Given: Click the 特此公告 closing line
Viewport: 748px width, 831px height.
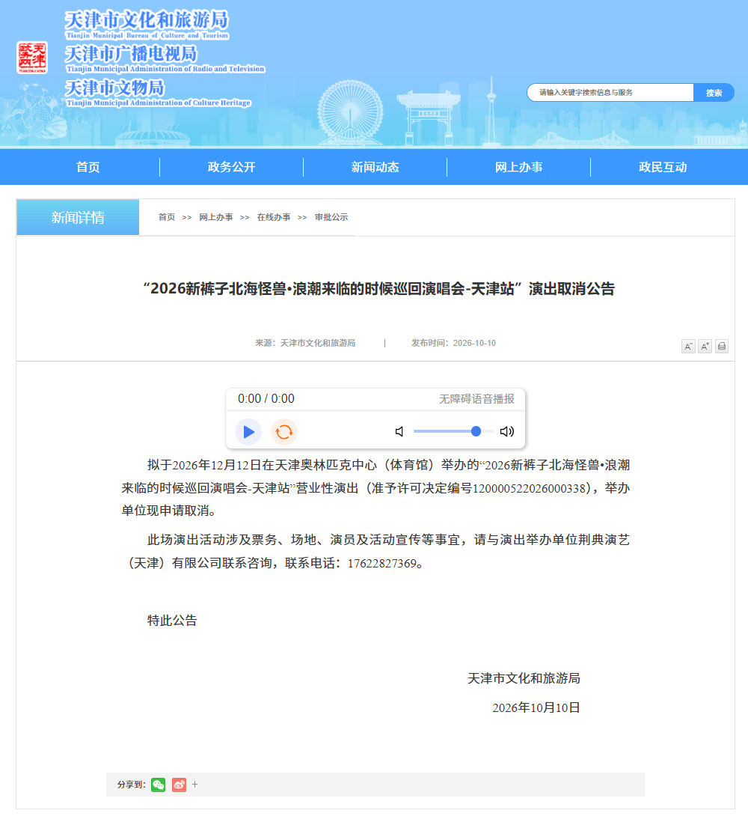Looking at the screenshot, I should click(x=172, y=621).
